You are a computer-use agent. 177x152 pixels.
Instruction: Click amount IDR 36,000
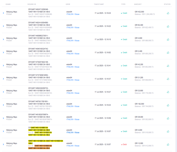[x=139, y=117]
